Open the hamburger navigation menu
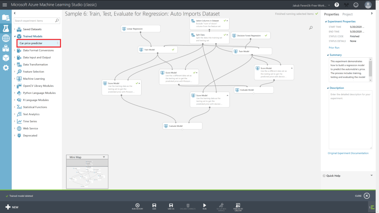379x213 pixels. point(5,5)
